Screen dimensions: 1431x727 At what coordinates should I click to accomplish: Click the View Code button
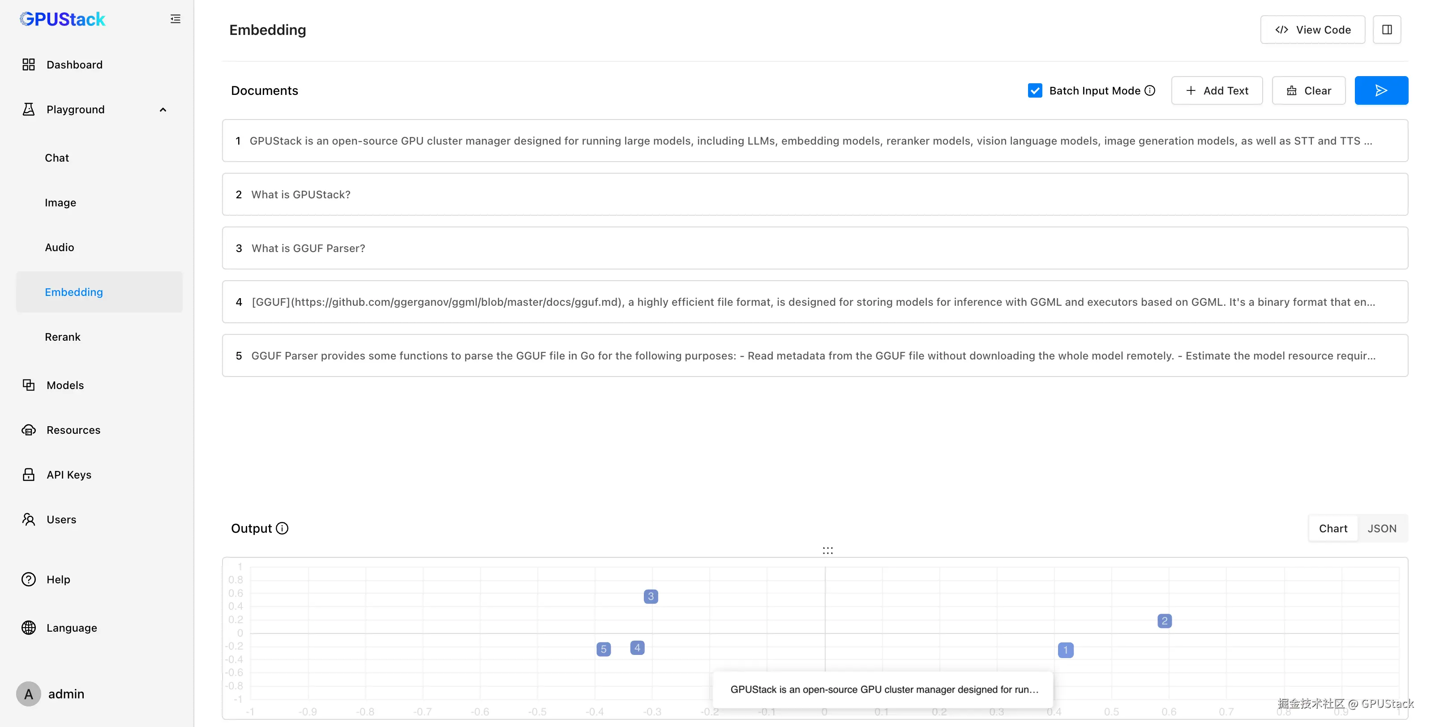tap(1312, 30)
